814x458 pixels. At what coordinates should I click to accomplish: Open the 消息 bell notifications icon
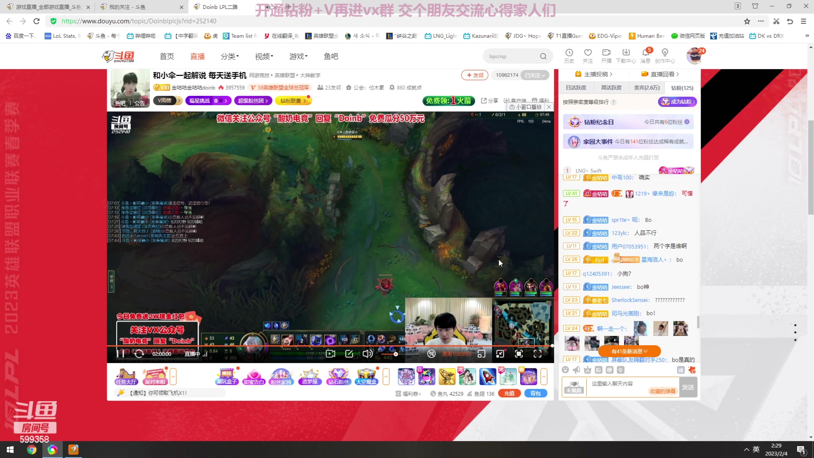645,56
